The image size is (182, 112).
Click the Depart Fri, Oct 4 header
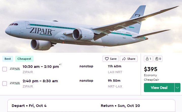[x=29, y=106]
